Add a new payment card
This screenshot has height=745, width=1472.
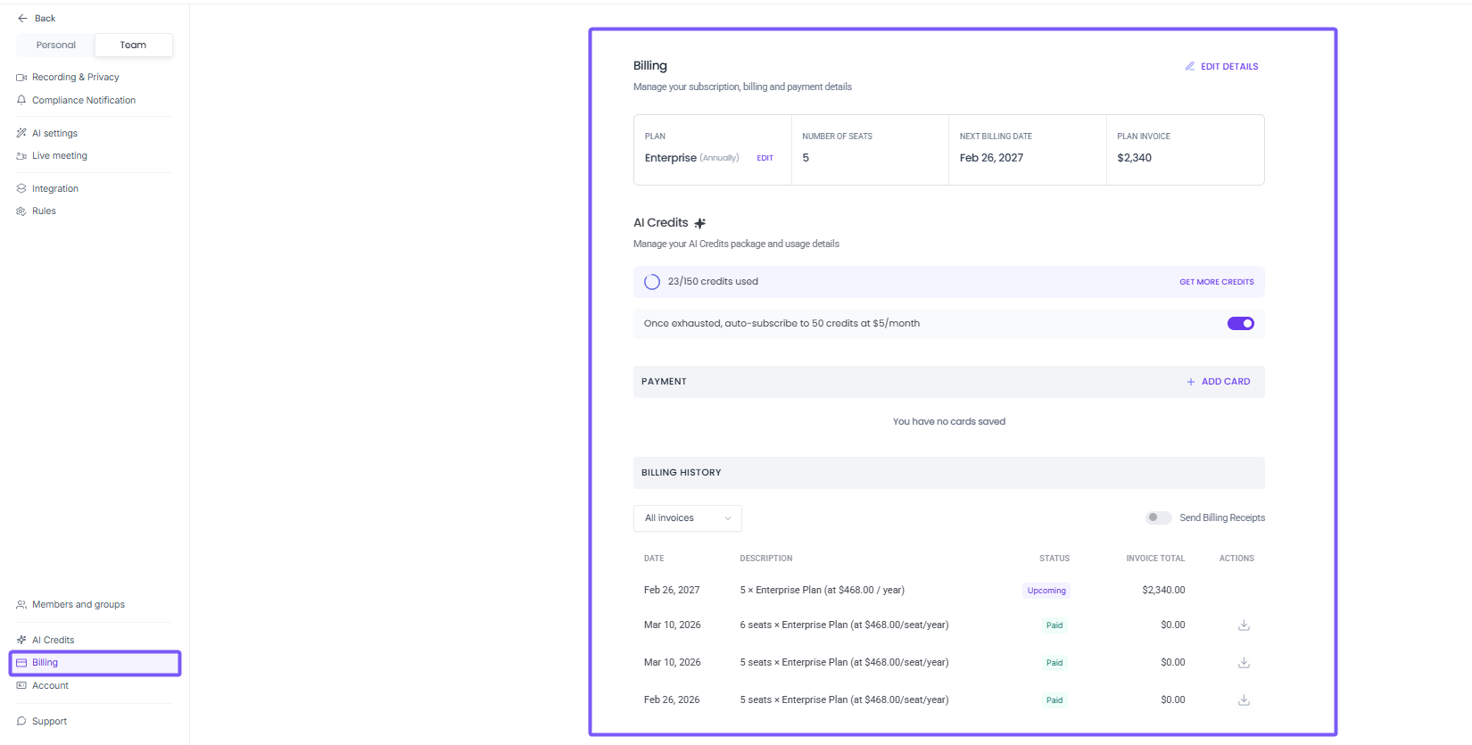coord(1218,382)
